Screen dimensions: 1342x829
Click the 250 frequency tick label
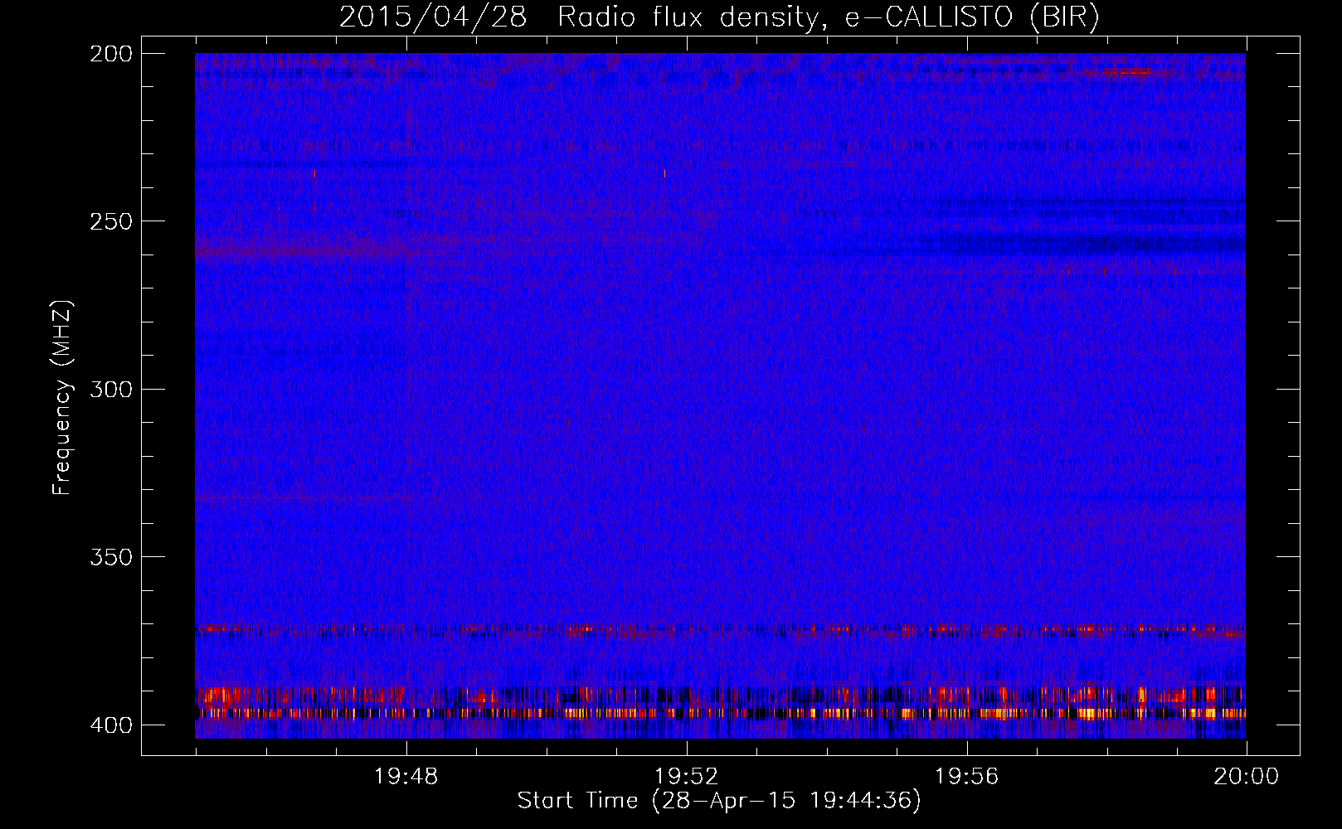tap(110, 221)
